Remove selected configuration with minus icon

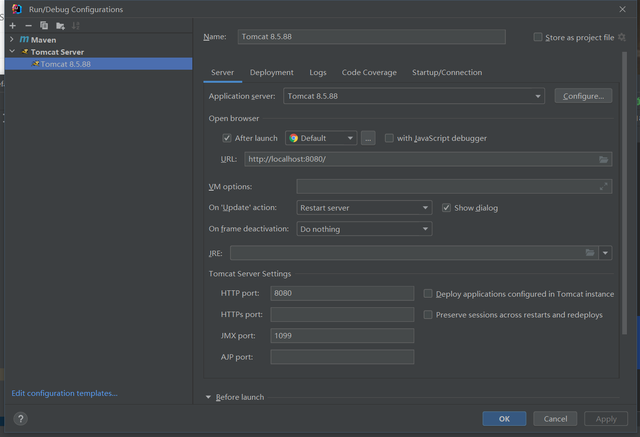point(29,26)
